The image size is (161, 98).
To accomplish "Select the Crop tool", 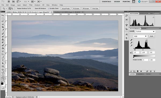I will (3, 27).
